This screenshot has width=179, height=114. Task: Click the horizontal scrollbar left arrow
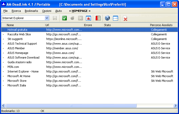pyautogui.click(x=3, y=105)
